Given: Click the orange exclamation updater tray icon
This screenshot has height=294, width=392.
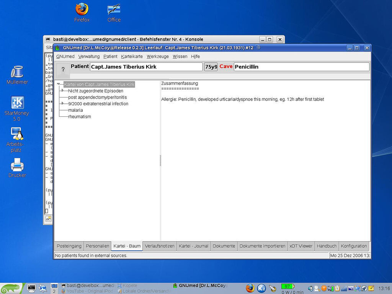Looking at the screenshot, I should (324, 288).
